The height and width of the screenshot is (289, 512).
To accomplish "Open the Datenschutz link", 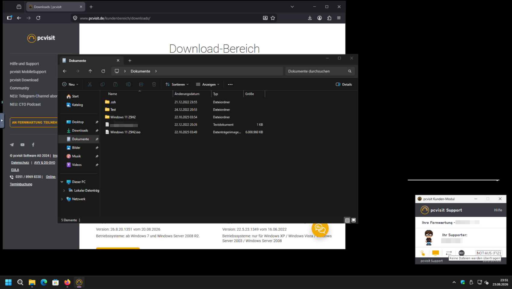I will [x=20, y=163].
